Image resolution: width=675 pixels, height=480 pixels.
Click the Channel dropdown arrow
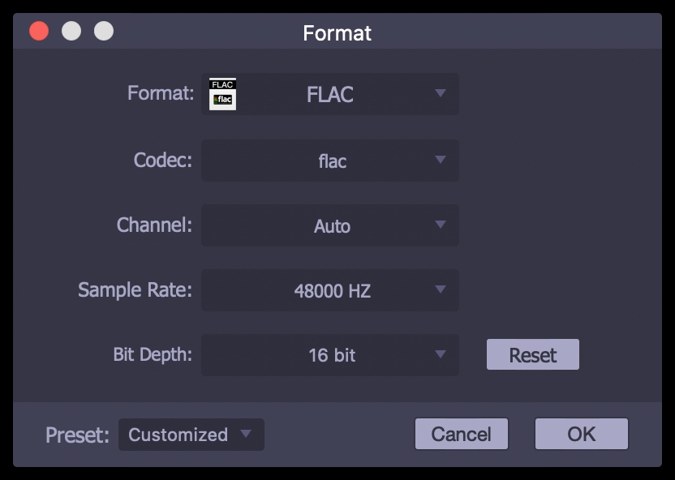(440, 225)
